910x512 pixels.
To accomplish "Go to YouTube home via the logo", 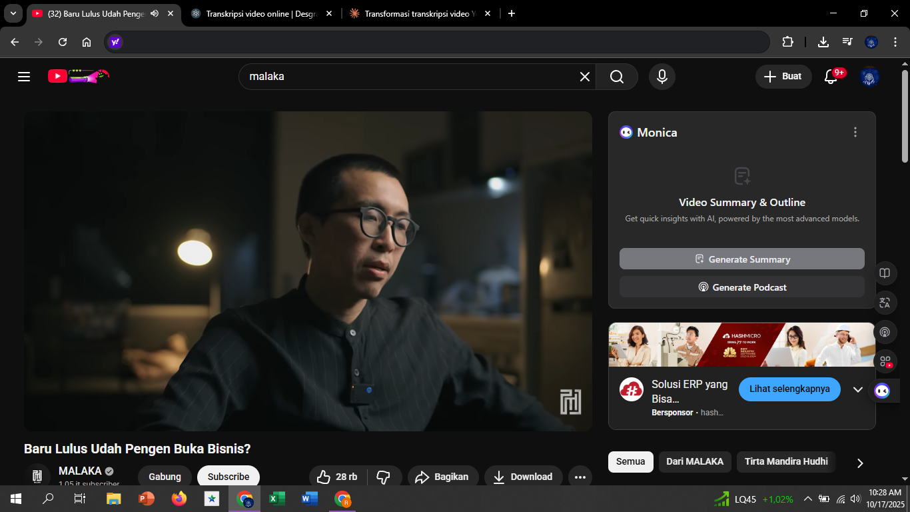I will tap(78, 76).
